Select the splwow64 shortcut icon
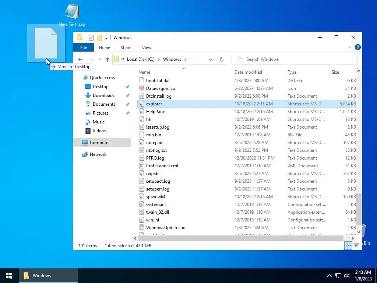Viewport: 377px width, 283px height. point(142,197)
